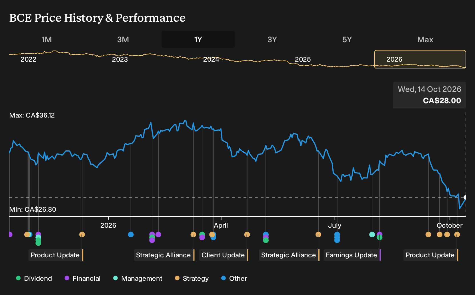Click the green Dividend dot above Earnings Update label
Screen dimensions: 475x295
(380, 237)
